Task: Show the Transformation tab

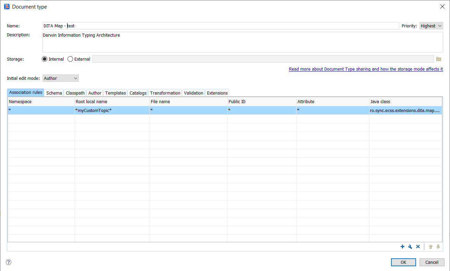Action: click(x=165, y=93)
